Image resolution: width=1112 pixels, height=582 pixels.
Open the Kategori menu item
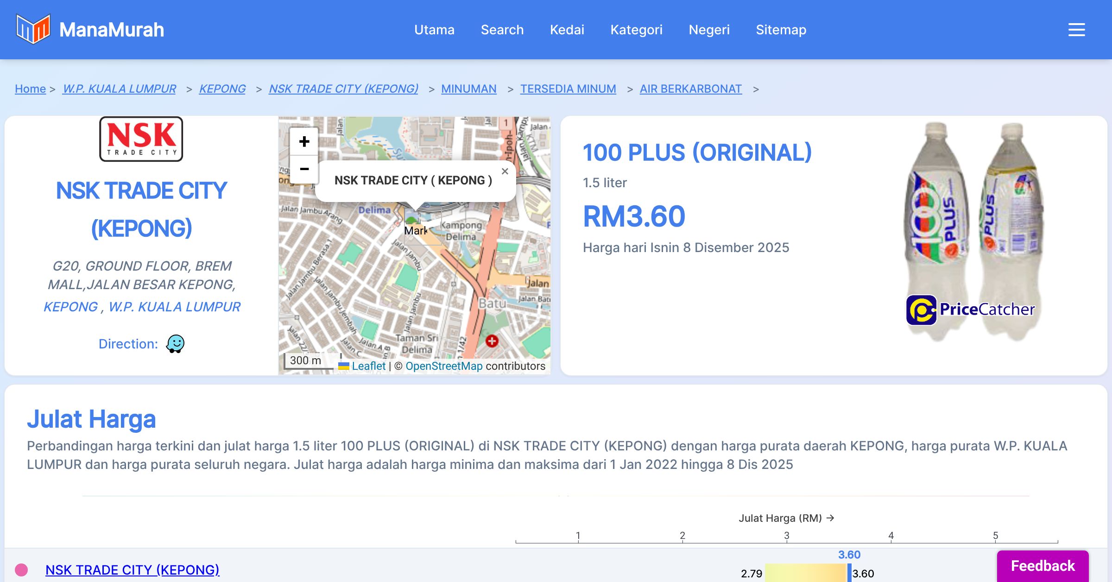[x=636, y=30]
